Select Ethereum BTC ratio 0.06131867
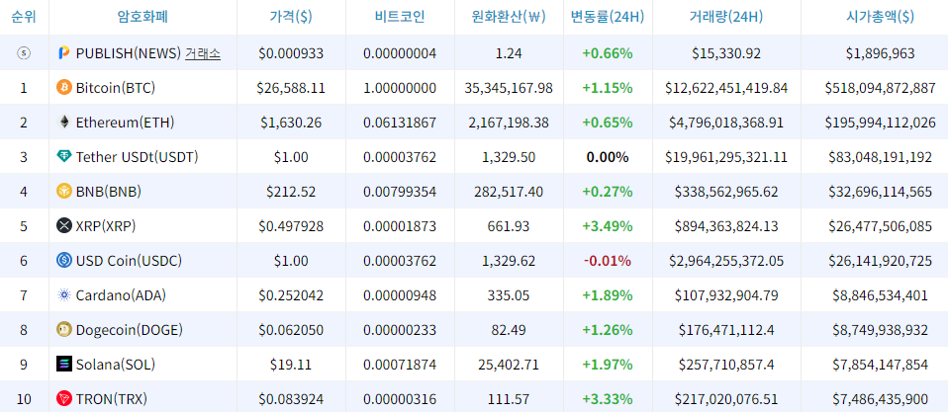The height and width of the screenshot is (412, 948). tap(400, 123)
